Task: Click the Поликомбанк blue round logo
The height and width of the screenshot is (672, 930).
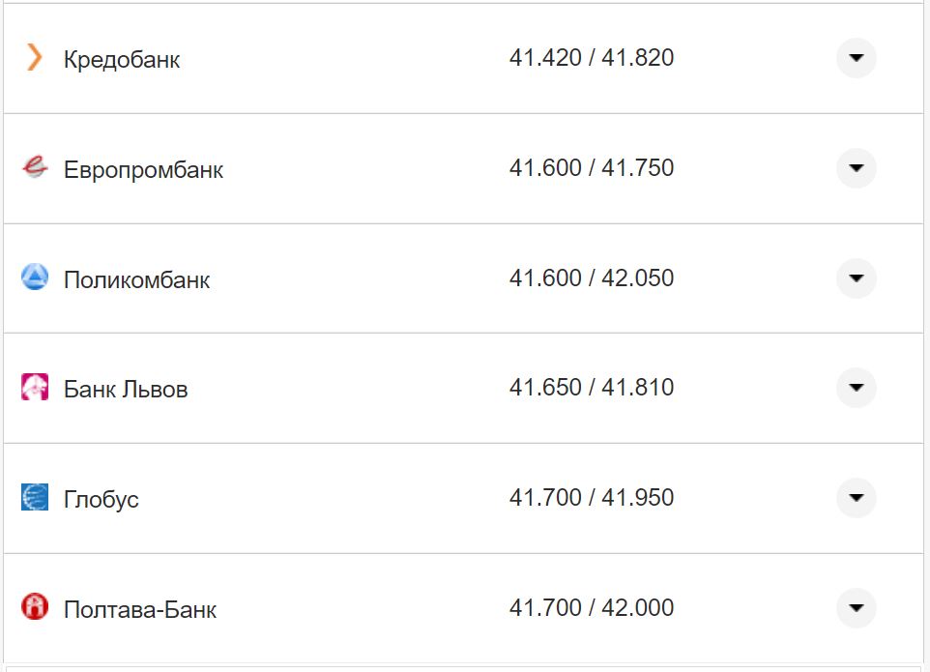Action: click(x=35, y=278)
